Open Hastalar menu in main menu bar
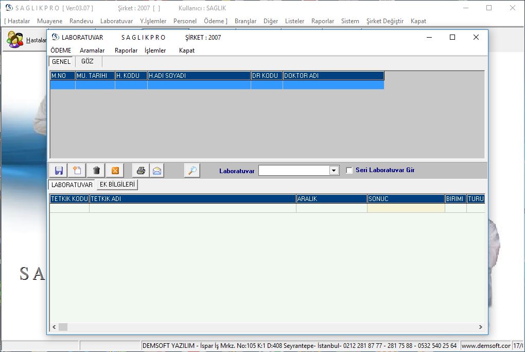525x352 pixels. pos(19,21)
